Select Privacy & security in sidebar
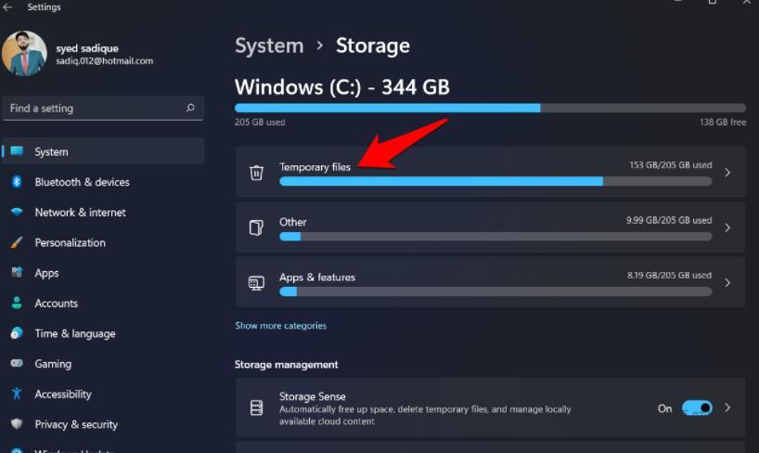The width and height of the screenshot is (759, 453). 76,424
